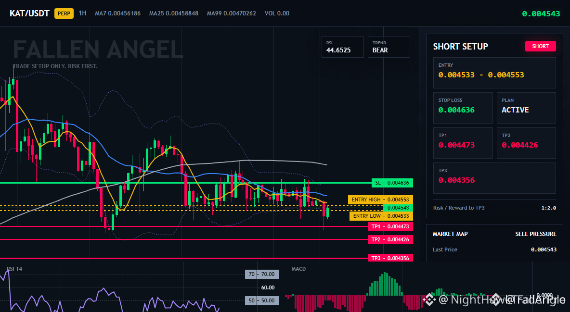Click the TP3 0.004356 card in the panel

494,178
